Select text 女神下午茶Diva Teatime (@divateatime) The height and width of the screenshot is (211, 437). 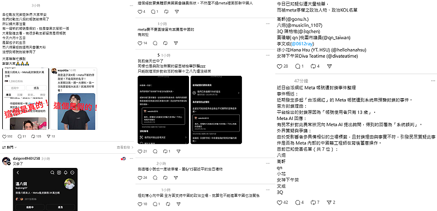pyautogui.click(x=317, y=56)
